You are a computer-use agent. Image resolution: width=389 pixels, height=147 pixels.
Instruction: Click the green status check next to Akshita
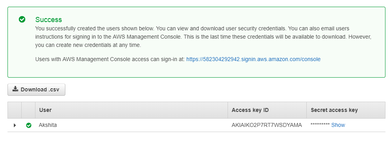[x=29, y=125]
